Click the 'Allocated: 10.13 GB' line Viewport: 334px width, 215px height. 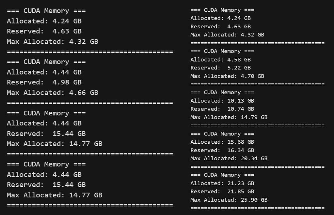tap(222, 101)
